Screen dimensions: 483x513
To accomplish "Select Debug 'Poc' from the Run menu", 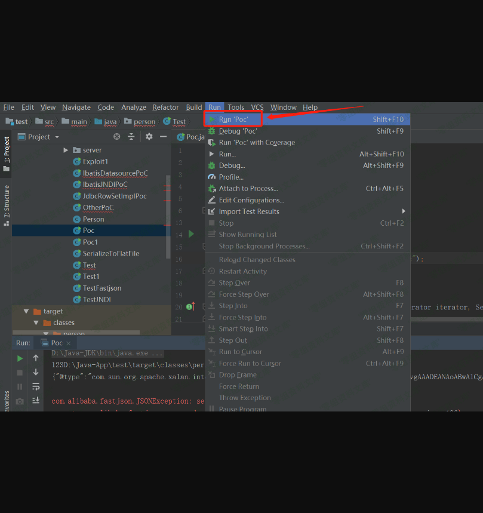I will click(238, 131).
